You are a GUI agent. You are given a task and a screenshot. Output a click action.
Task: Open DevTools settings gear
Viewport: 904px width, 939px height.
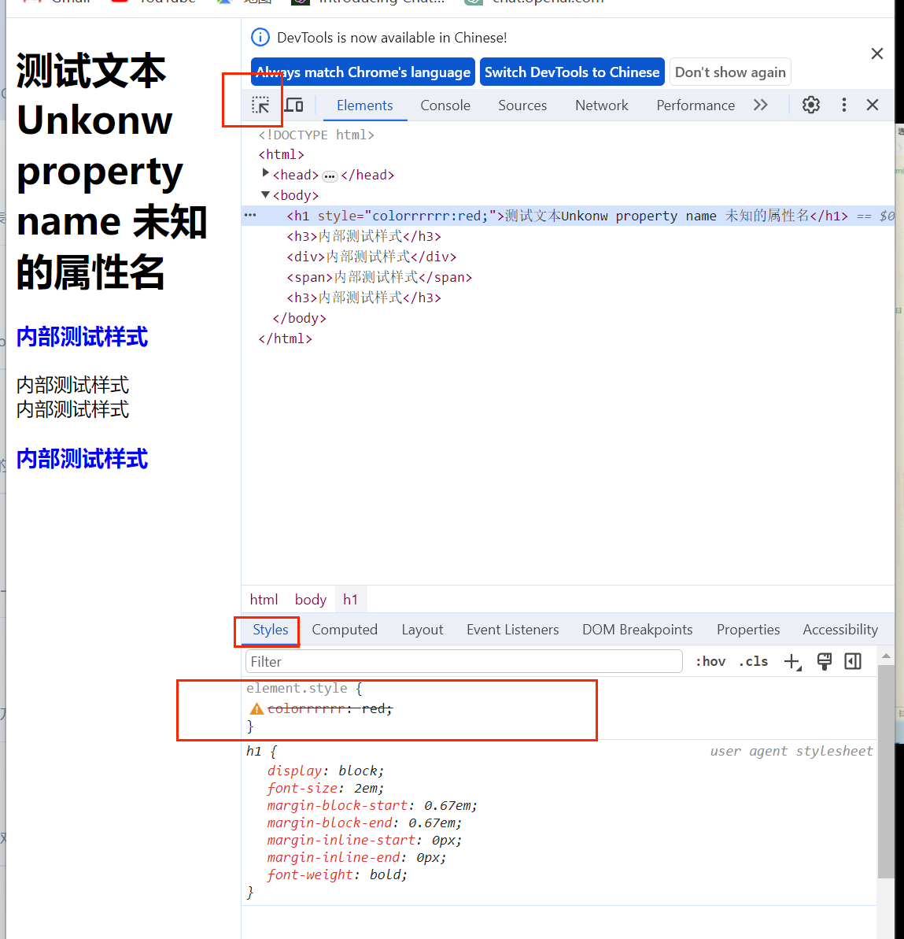point(810,105)
